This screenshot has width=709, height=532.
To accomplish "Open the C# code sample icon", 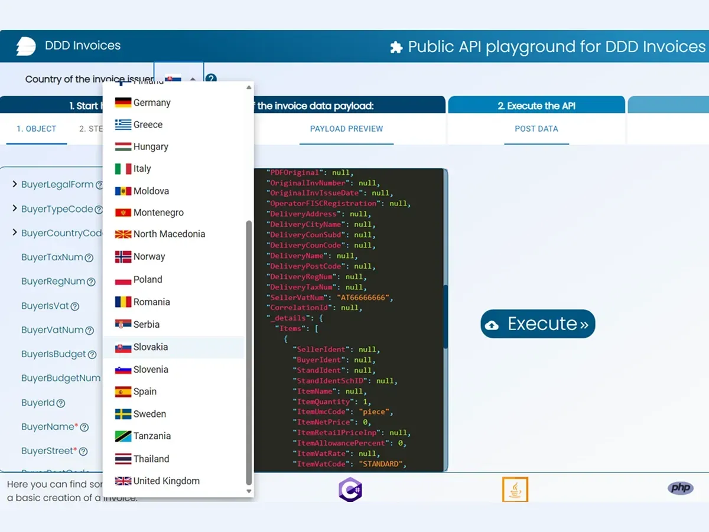I will tap(350, 489).
